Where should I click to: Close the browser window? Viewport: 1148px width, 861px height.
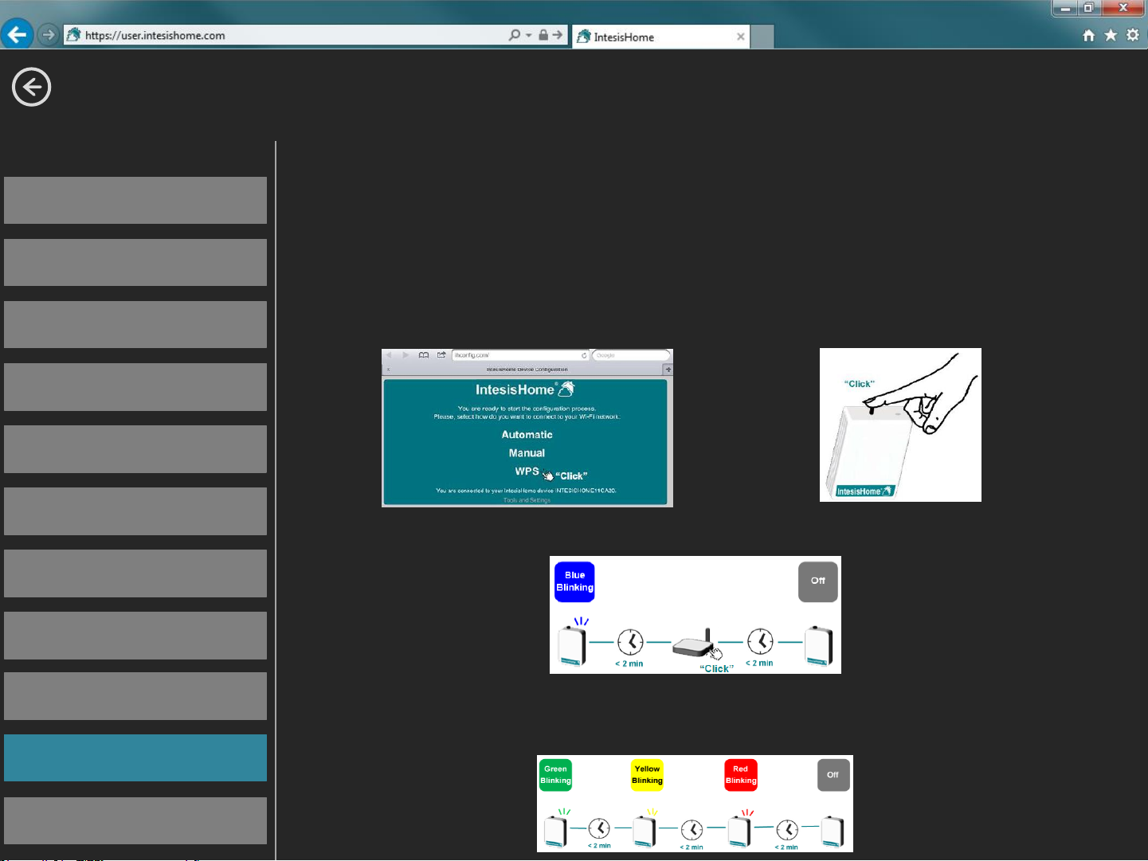point(1123,8)
